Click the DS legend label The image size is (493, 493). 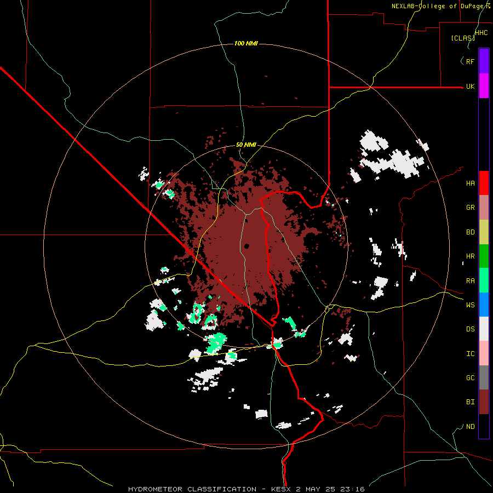[x=470, y=329]
